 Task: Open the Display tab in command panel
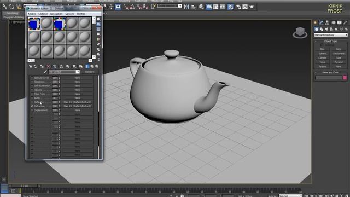(x=339, y=22)
